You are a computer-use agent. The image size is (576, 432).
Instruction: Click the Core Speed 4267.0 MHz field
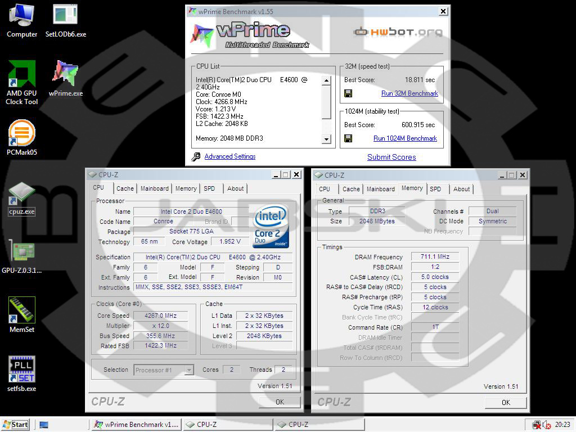160,316
